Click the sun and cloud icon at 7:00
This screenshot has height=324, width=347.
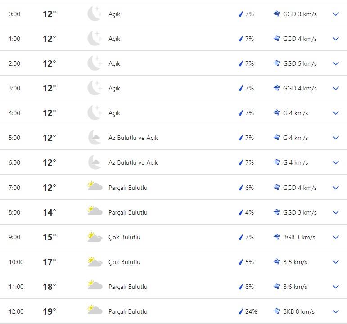(95, 187)
